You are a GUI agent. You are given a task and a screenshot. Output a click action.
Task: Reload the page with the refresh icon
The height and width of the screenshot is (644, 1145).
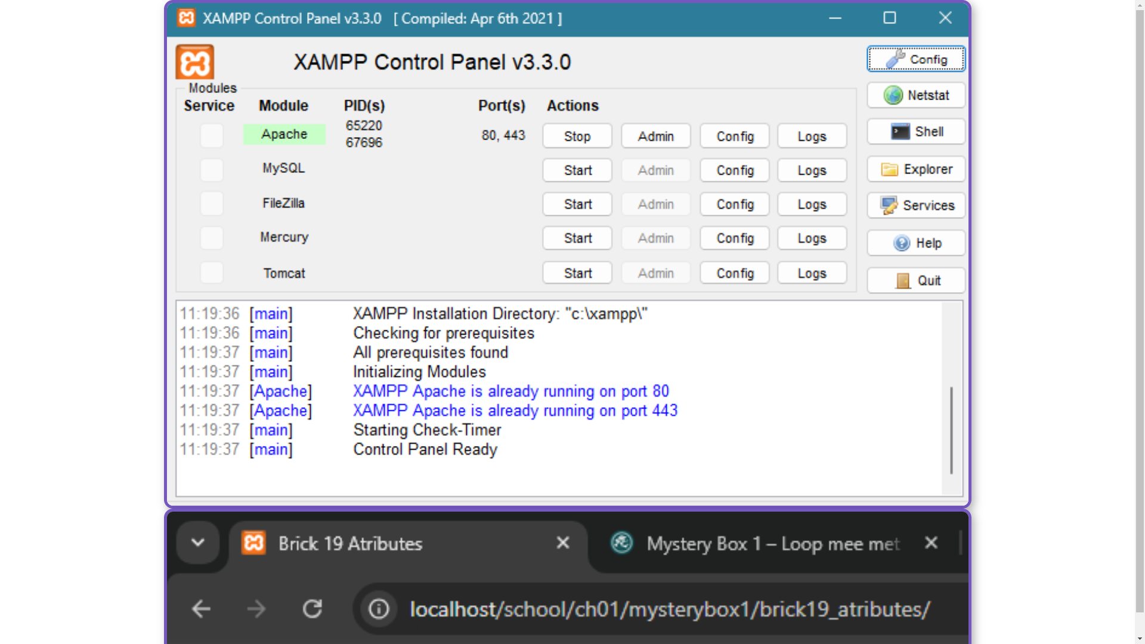(x=312, y=609)
